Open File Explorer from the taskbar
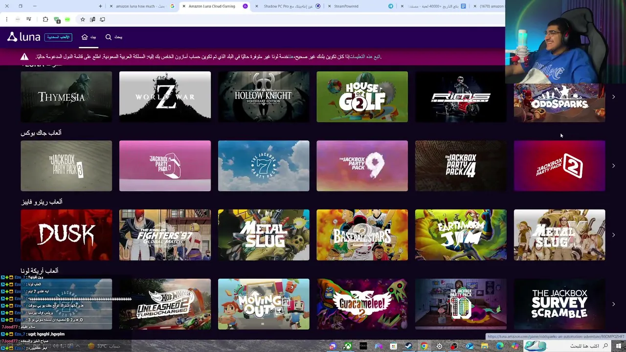The width and height of the screenshot is (626, 352). [x=484, y=346]
